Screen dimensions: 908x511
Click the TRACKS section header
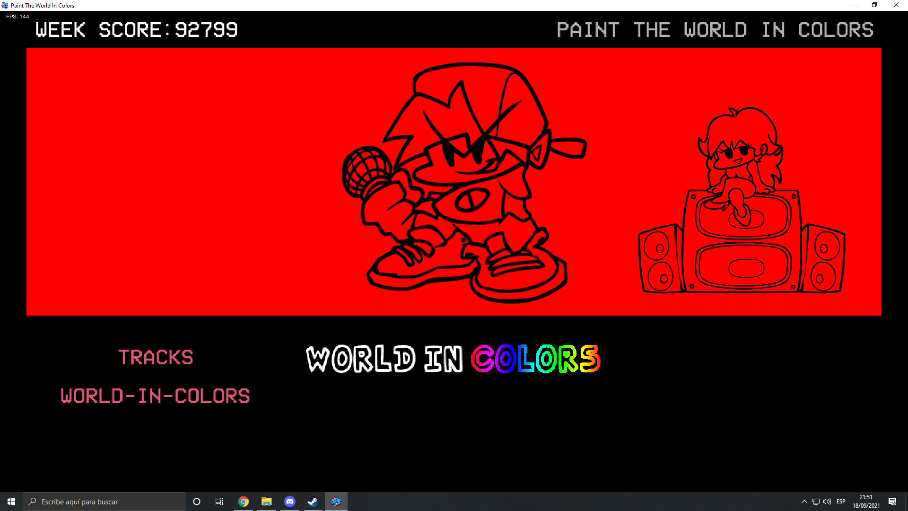click(156, 357)
